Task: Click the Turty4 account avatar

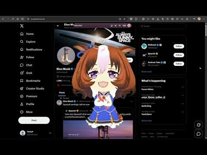Action: pyautogui.click(x=22, y=133)
